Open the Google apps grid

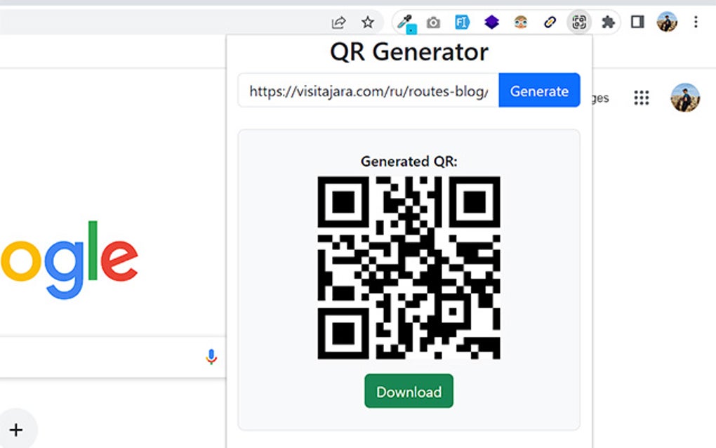(x=642, y=98)
